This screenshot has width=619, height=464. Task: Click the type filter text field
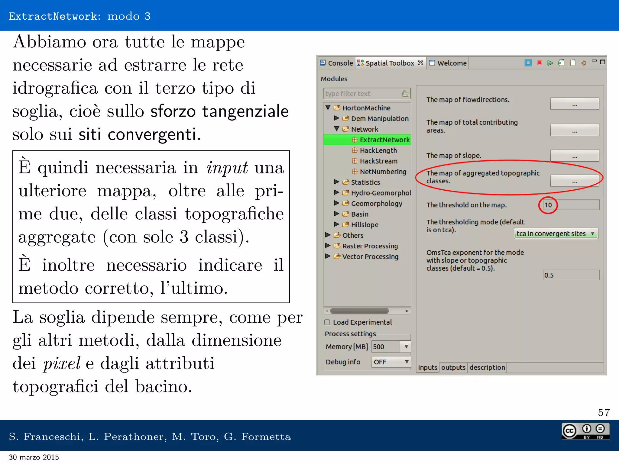click(367, 93)
